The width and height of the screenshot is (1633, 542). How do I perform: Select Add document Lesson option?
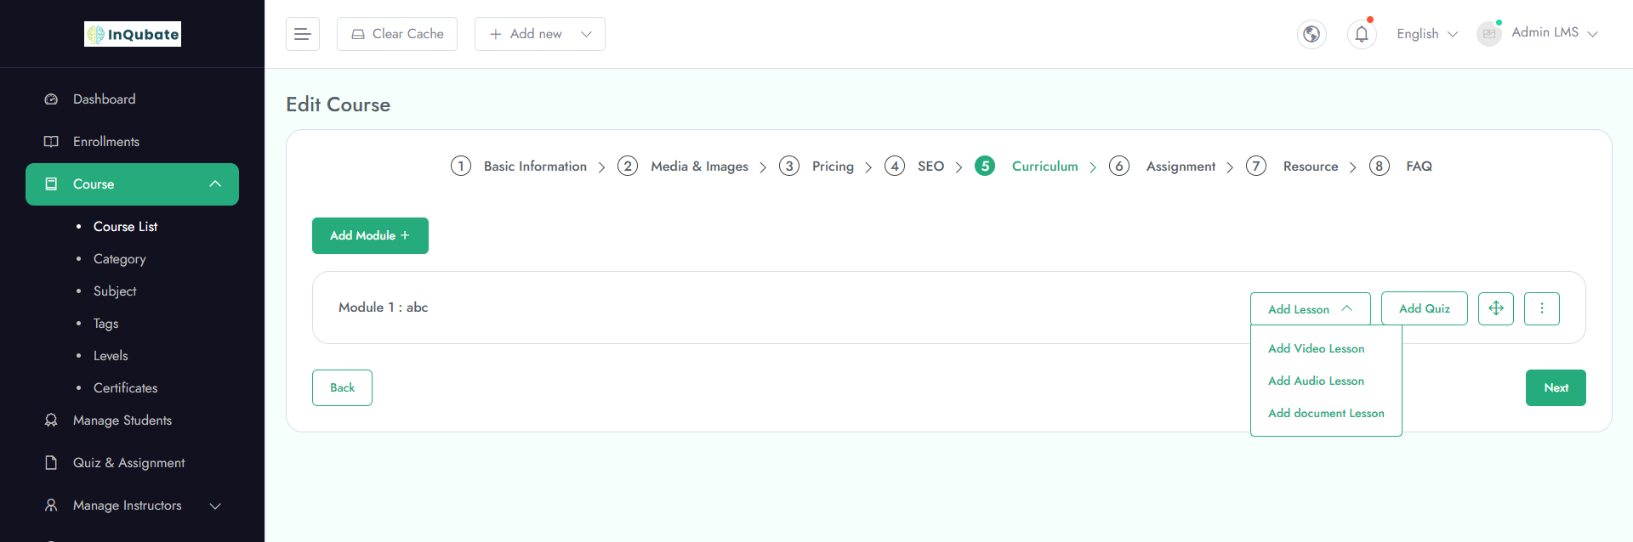1326,413
